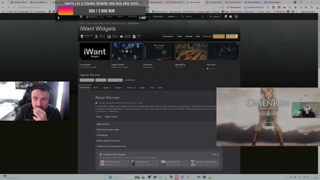Switch to the Images tab
Screen dimensions: 320x180
click(x=107, y=88)
